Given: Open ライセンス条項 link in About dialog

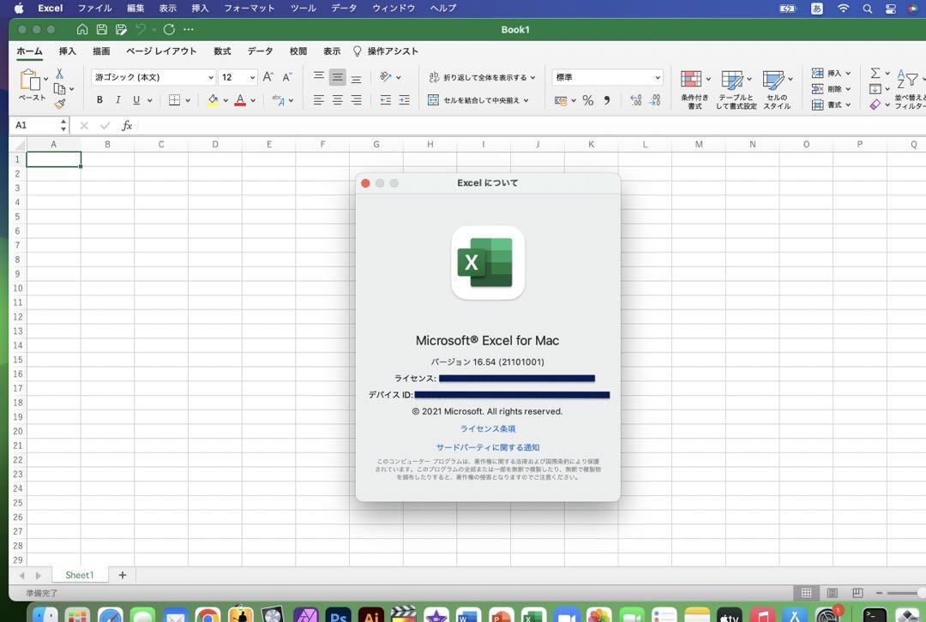Looking at the screenshot, I should 488,429.
